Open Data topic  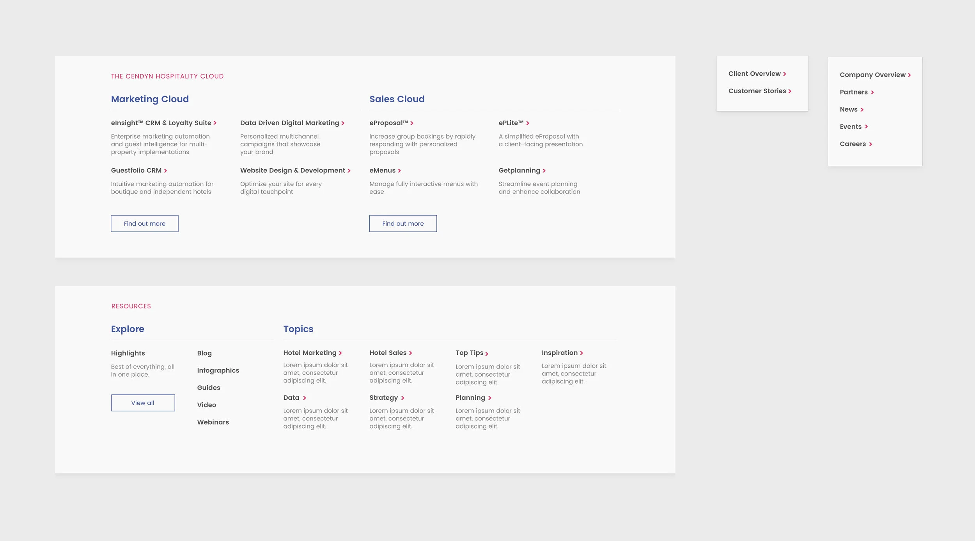click(x=294, y=398)
